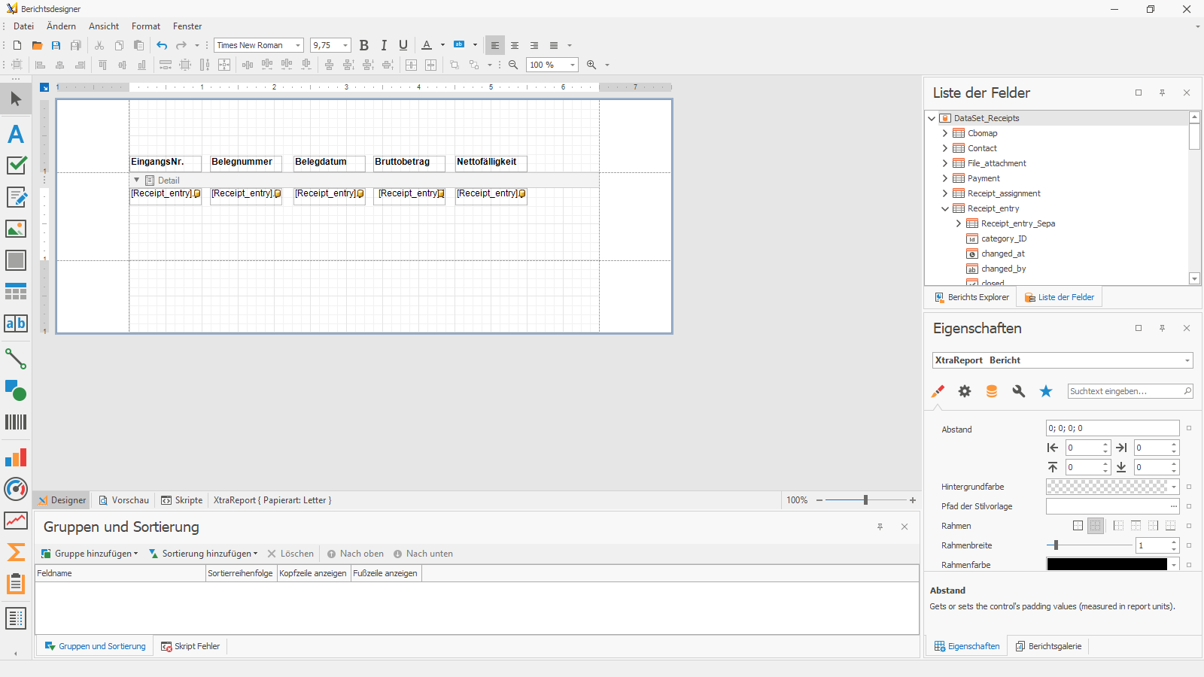Click Rahmenfarbe black color swatch
The image size is (1204, 677).
[x=1107, y=564]
